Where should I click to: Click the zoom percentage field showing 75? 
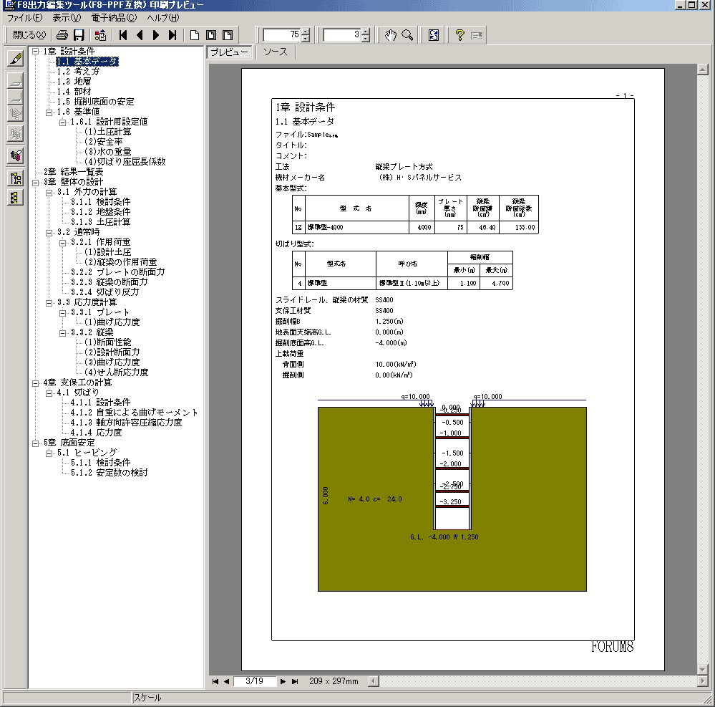tap(282, 35)
